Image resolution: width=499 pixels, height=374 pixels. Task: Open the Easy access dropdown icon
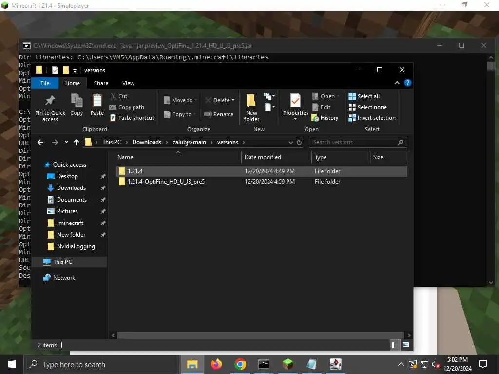[x=269, y=107]
